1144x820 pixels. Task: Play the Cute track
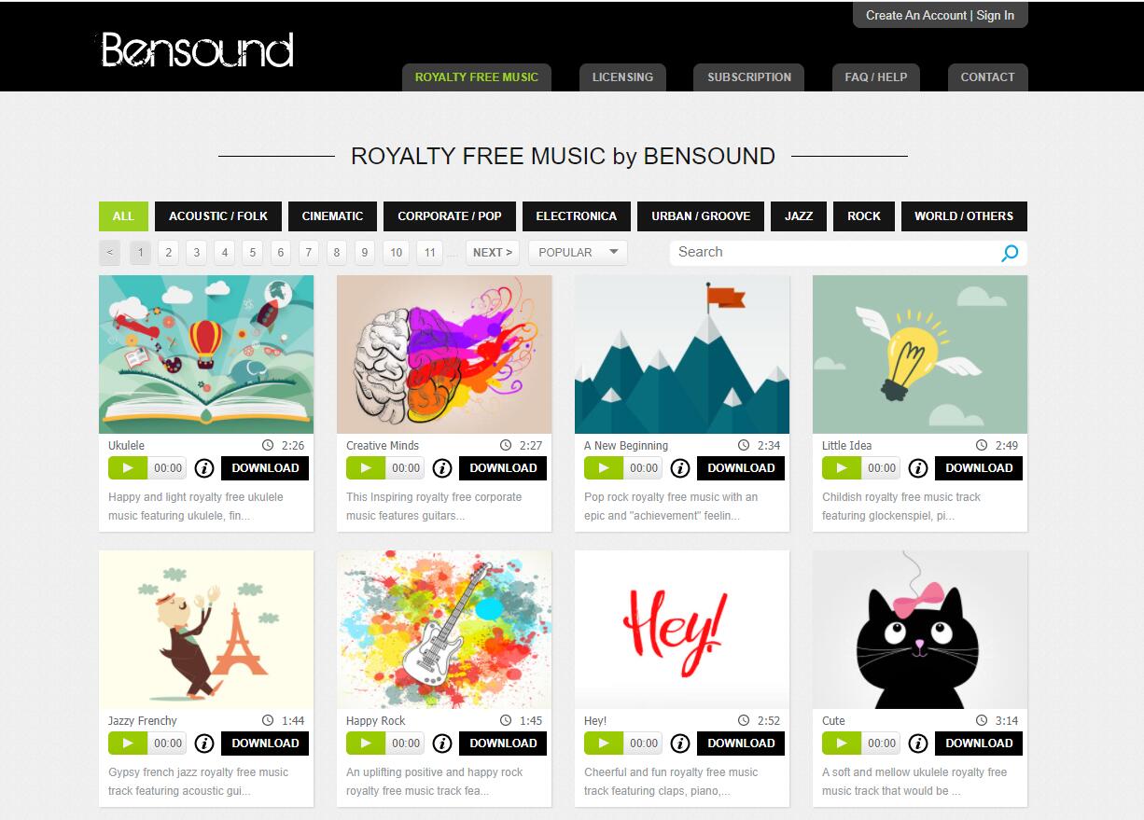pyautogui.click(x=842, y=744)
